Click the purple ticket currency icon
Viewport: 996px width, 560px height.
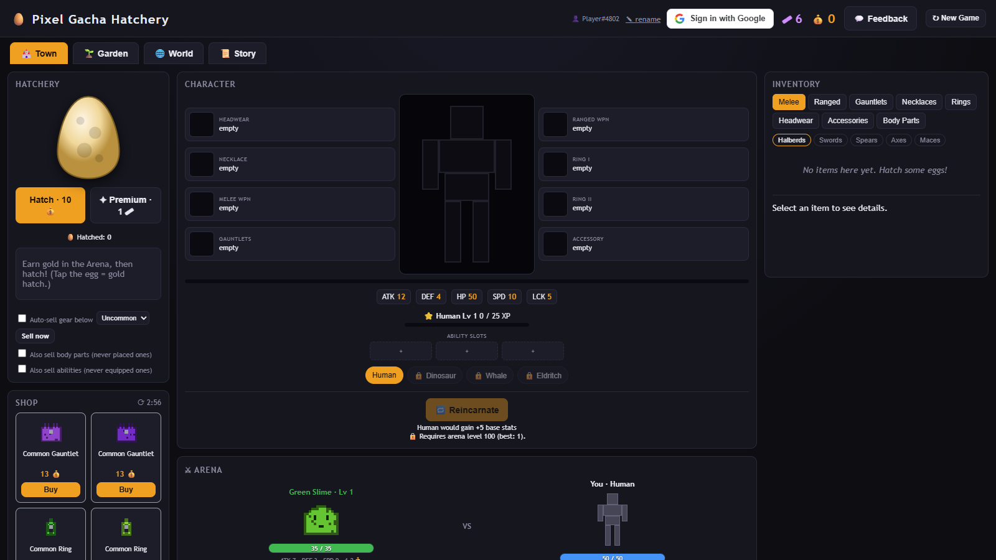[787, 19]
